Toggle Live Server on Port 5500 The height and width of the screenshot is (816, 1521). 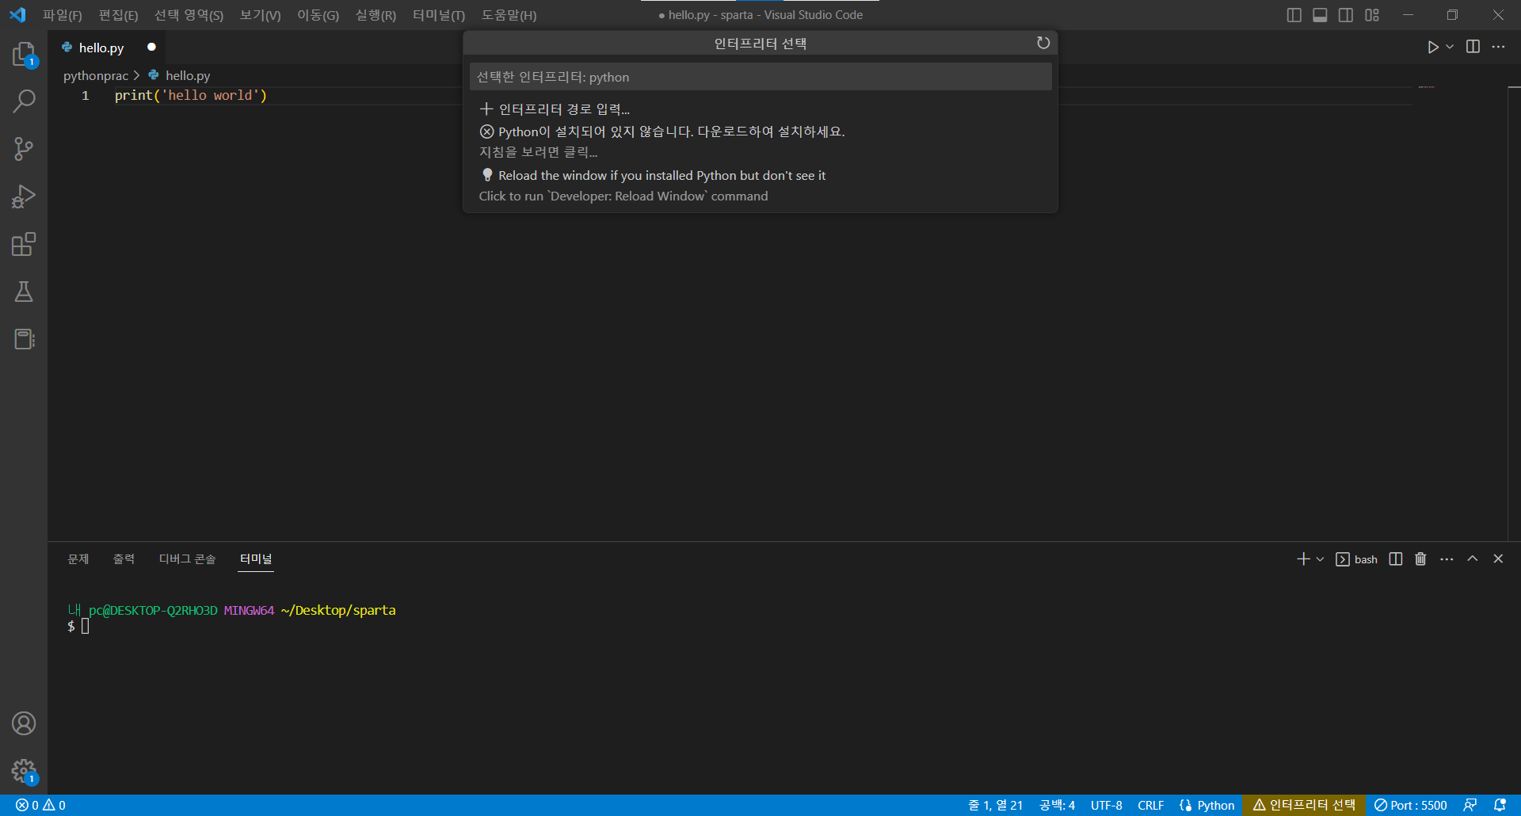click(1411, 805)
